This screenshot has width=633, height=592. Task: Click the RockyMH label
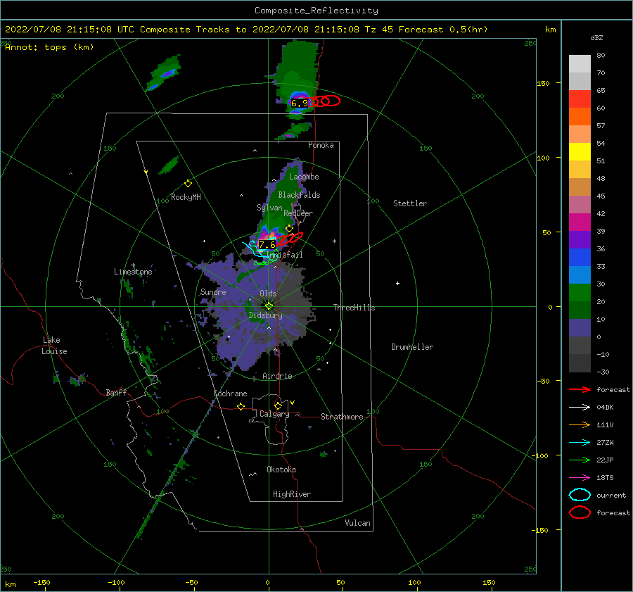point(186,197)
